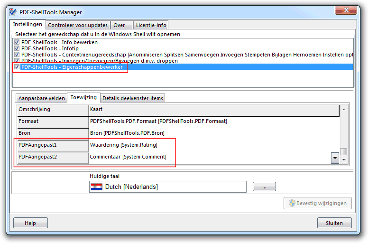The width and height of the screenshot is (368, 243).
Task: Open the Over tab
Action: 122,25
